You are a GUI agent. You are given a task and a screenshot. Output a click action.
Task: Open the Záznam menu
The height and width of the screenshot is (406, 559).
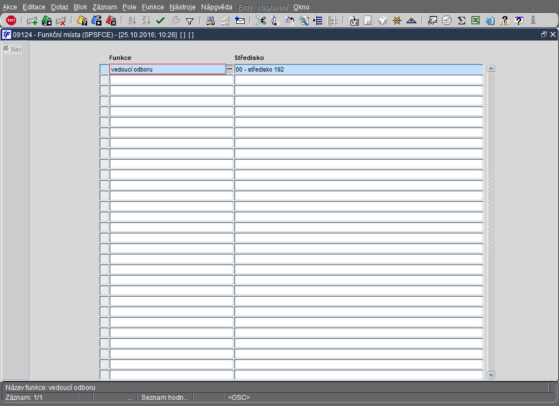(x=104, y=7)
